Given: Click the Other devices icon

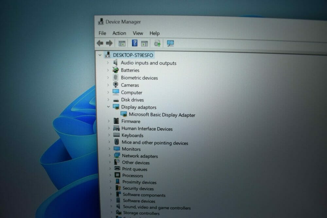Looking at the screenshot, I should coord(117,162).
